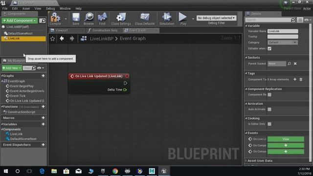This screenshot has width=313, height=176.
Task: Open the Debug menu
Action: (50, 9)
